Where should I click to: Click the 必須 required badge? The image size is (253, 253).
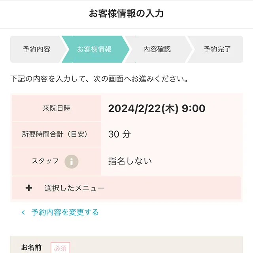point(60,248)
